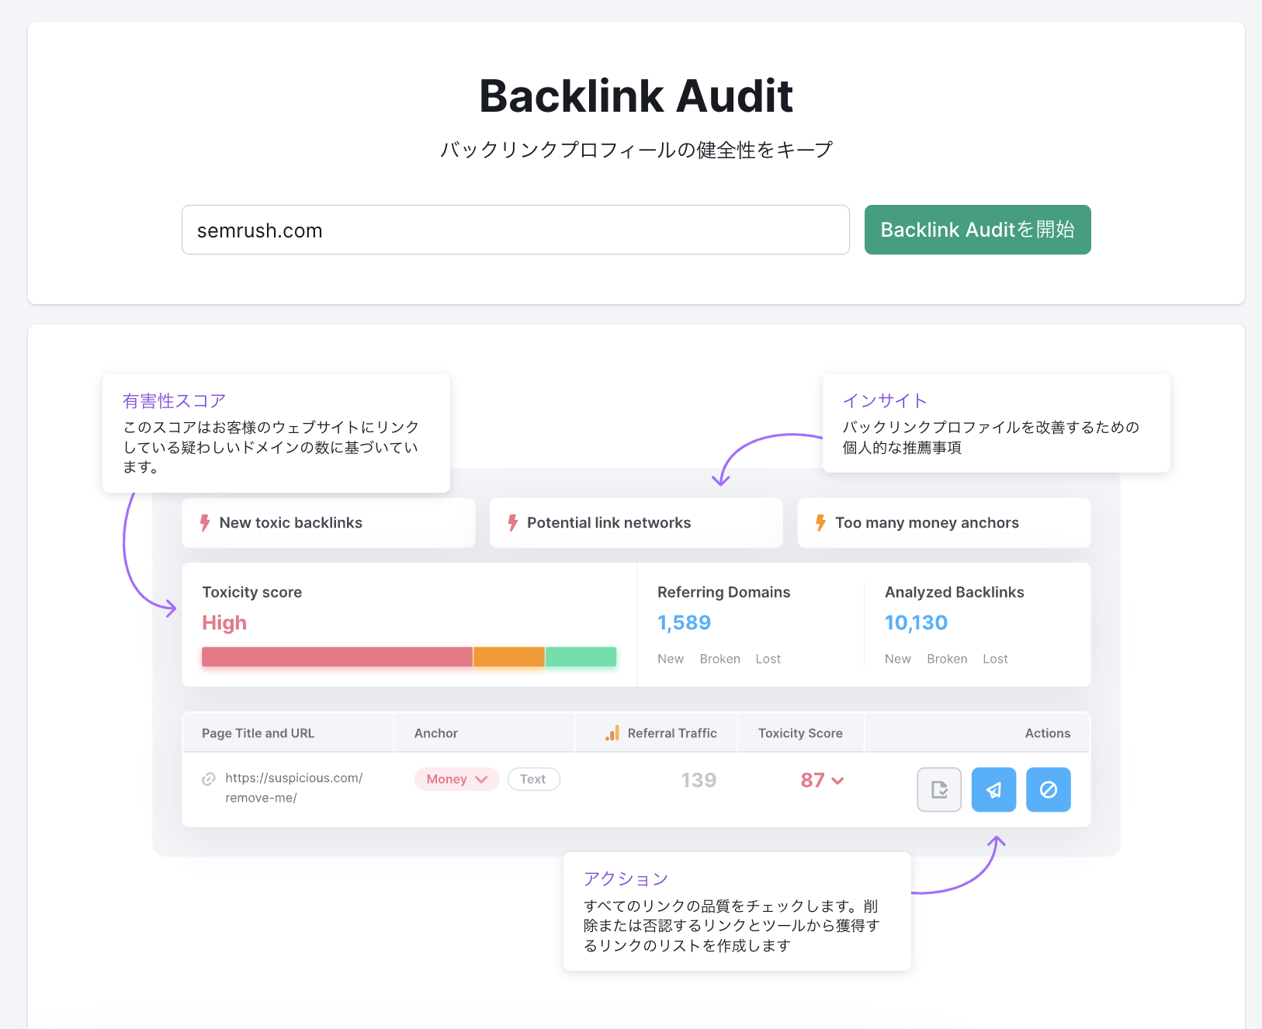Click the Backlink Audit page title
Image resolution: width=1262 pixels, height=1029 pixels.
click(x=636, y=95)
